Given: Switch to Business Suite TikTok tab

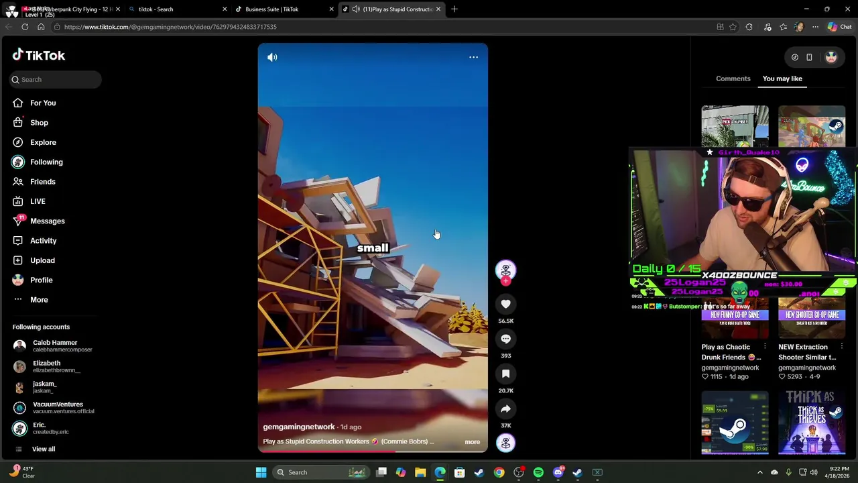Looking at the screenshot, I should tap(284, 9).
